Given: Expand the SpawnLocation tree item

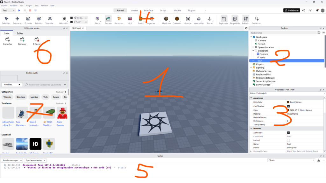Looking at the screenshot, I should (253, 47).
